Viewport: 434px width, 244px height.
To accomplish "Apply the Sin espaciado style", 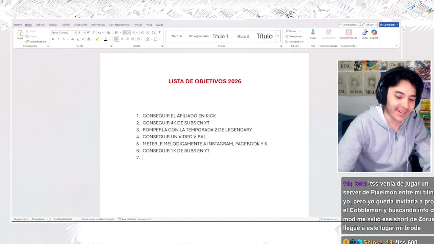I will (x=199, y=36).
